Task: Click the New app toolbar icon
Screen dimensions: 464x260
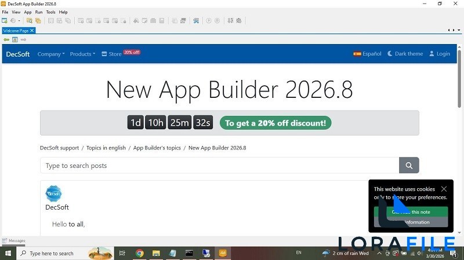Action: 5,21
